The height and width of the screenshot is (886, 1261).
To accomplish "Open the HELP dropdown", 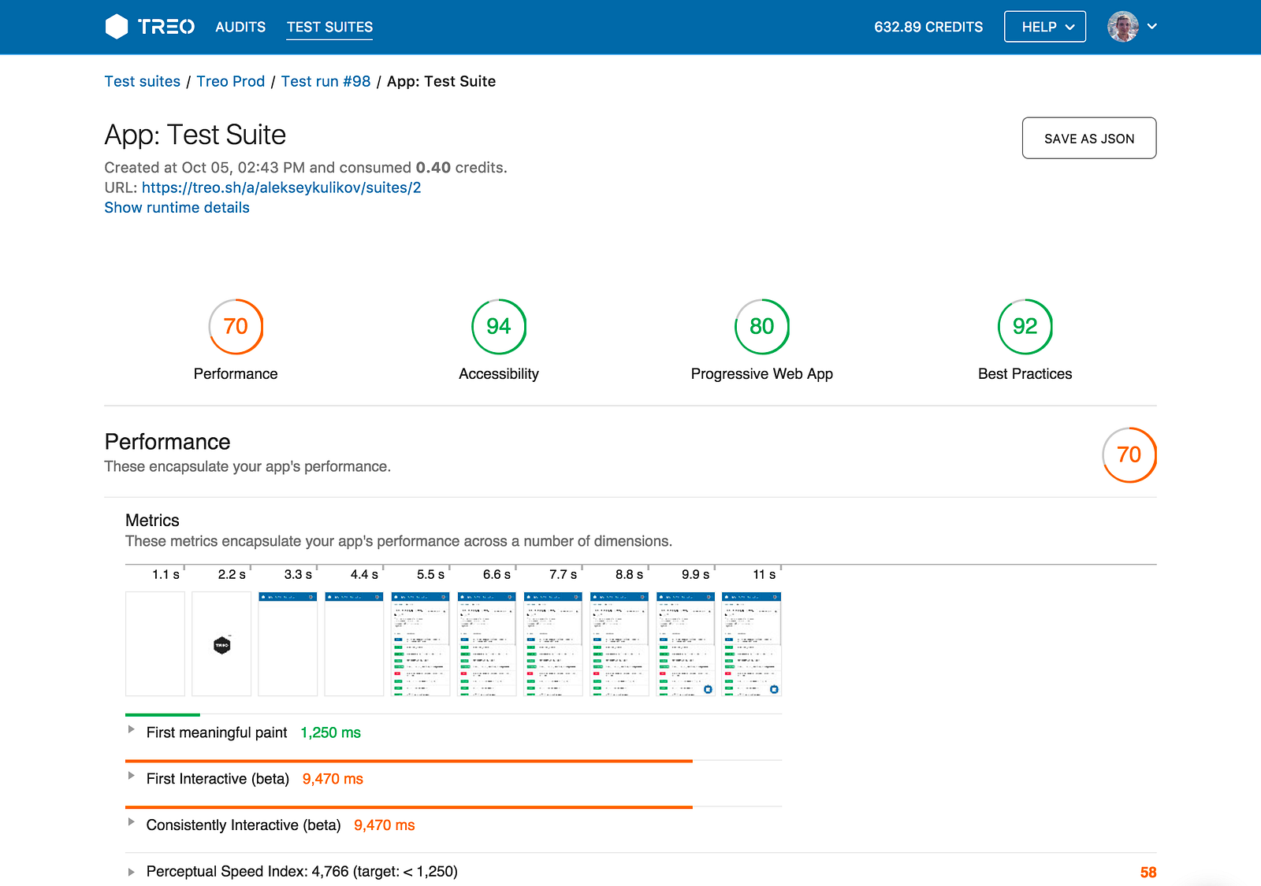I will [x=1044, y=27].
